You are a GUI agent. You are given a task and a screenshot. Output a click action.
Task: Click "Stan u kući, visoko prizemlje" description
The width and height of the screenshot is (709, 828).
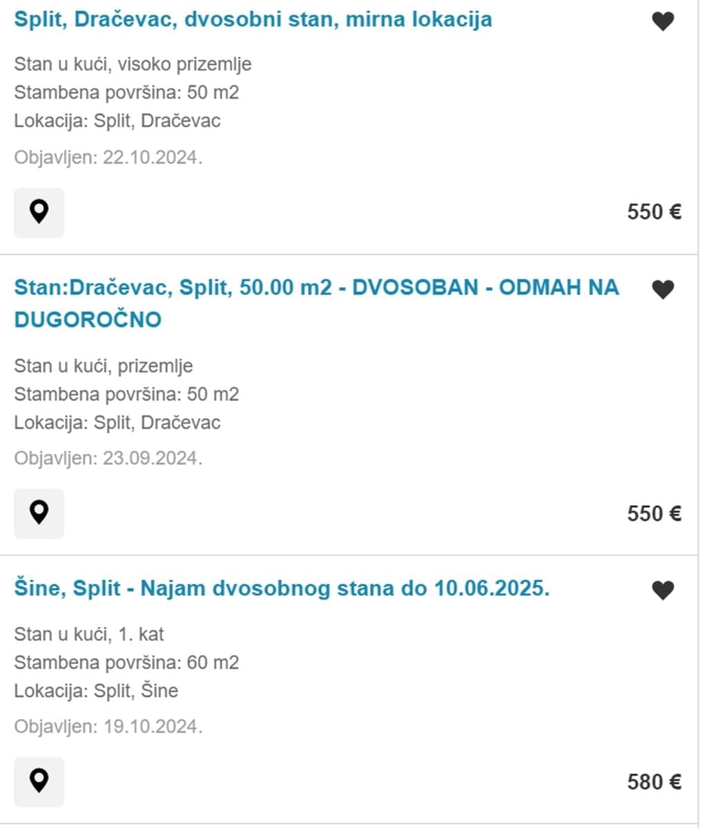pyautogui.click(x=133, y=64)
